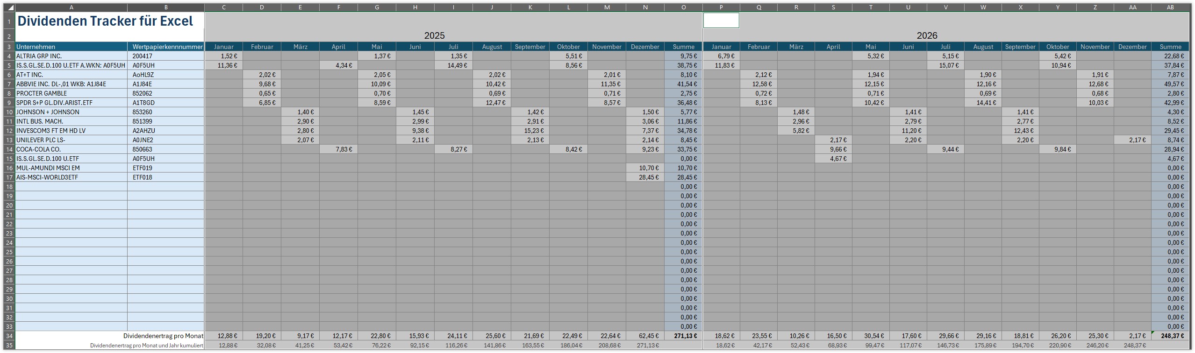The width and height of the screenshot is (1195, 353).
Task: Select the JOHNSON + JOHNSON company cell
Action: coord(71,112)
